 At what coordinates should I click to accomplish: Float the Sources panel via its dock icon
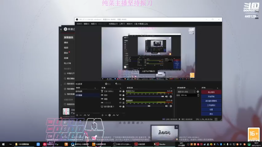point(120,88)
